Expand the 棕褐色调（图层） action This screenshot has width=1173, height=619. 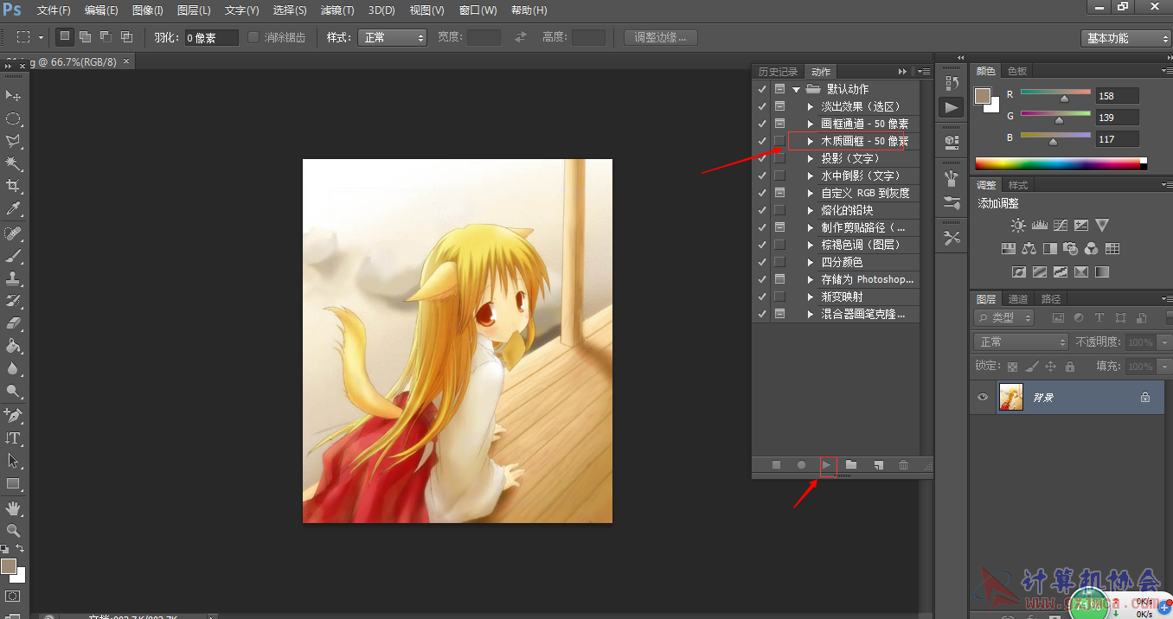coord(811,245)
